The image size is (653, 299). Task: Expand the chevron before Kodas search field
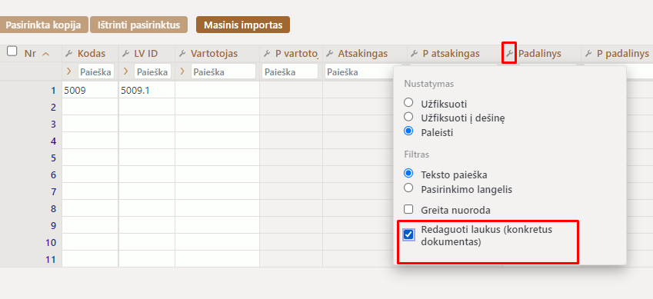(x=68, y=71)
